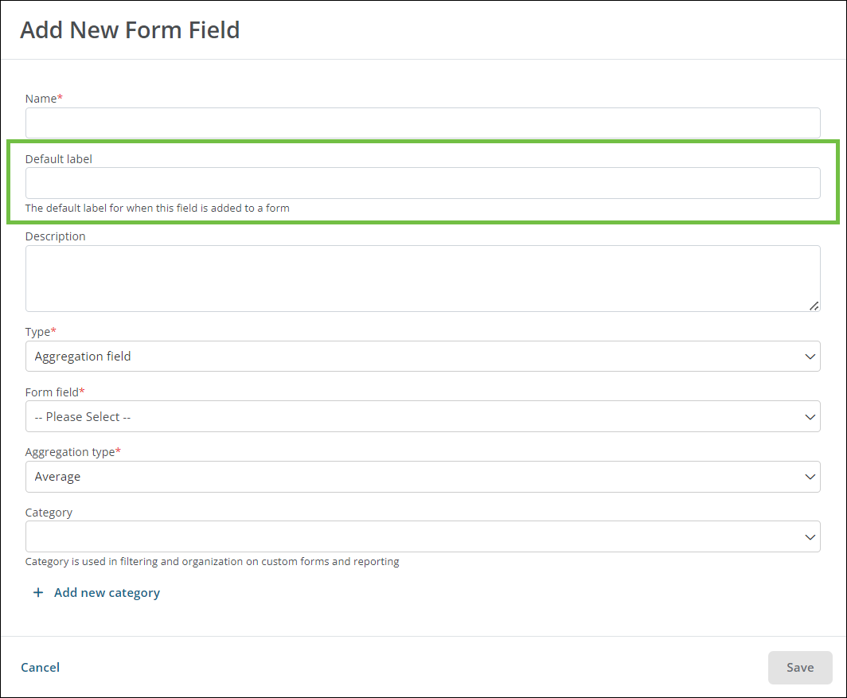Click Add new category link text

107,593
